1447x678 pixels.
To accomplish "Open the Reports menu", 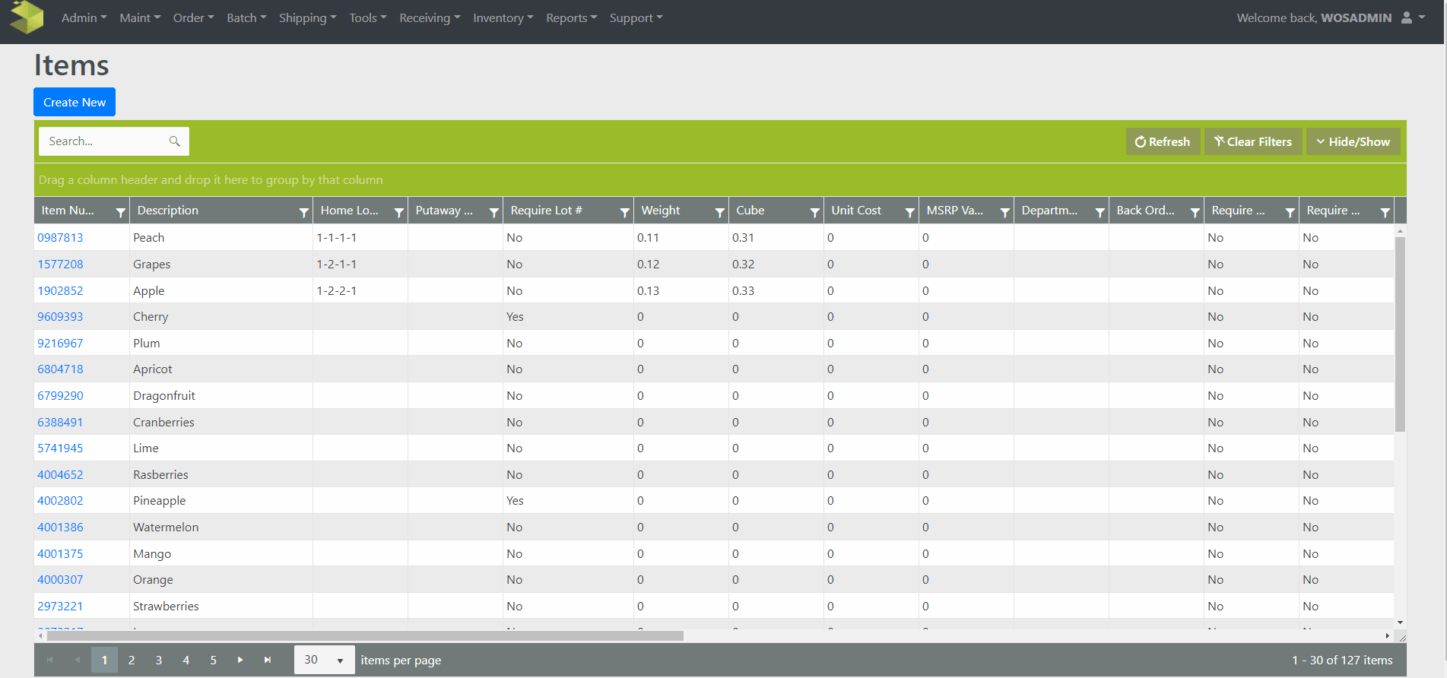I will point(571,17).
